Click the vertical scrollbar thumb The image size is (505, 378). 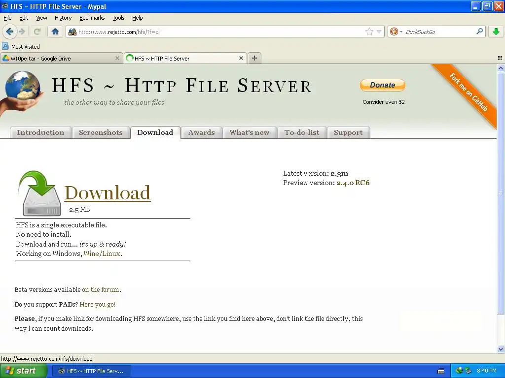(x=501, y=193)
